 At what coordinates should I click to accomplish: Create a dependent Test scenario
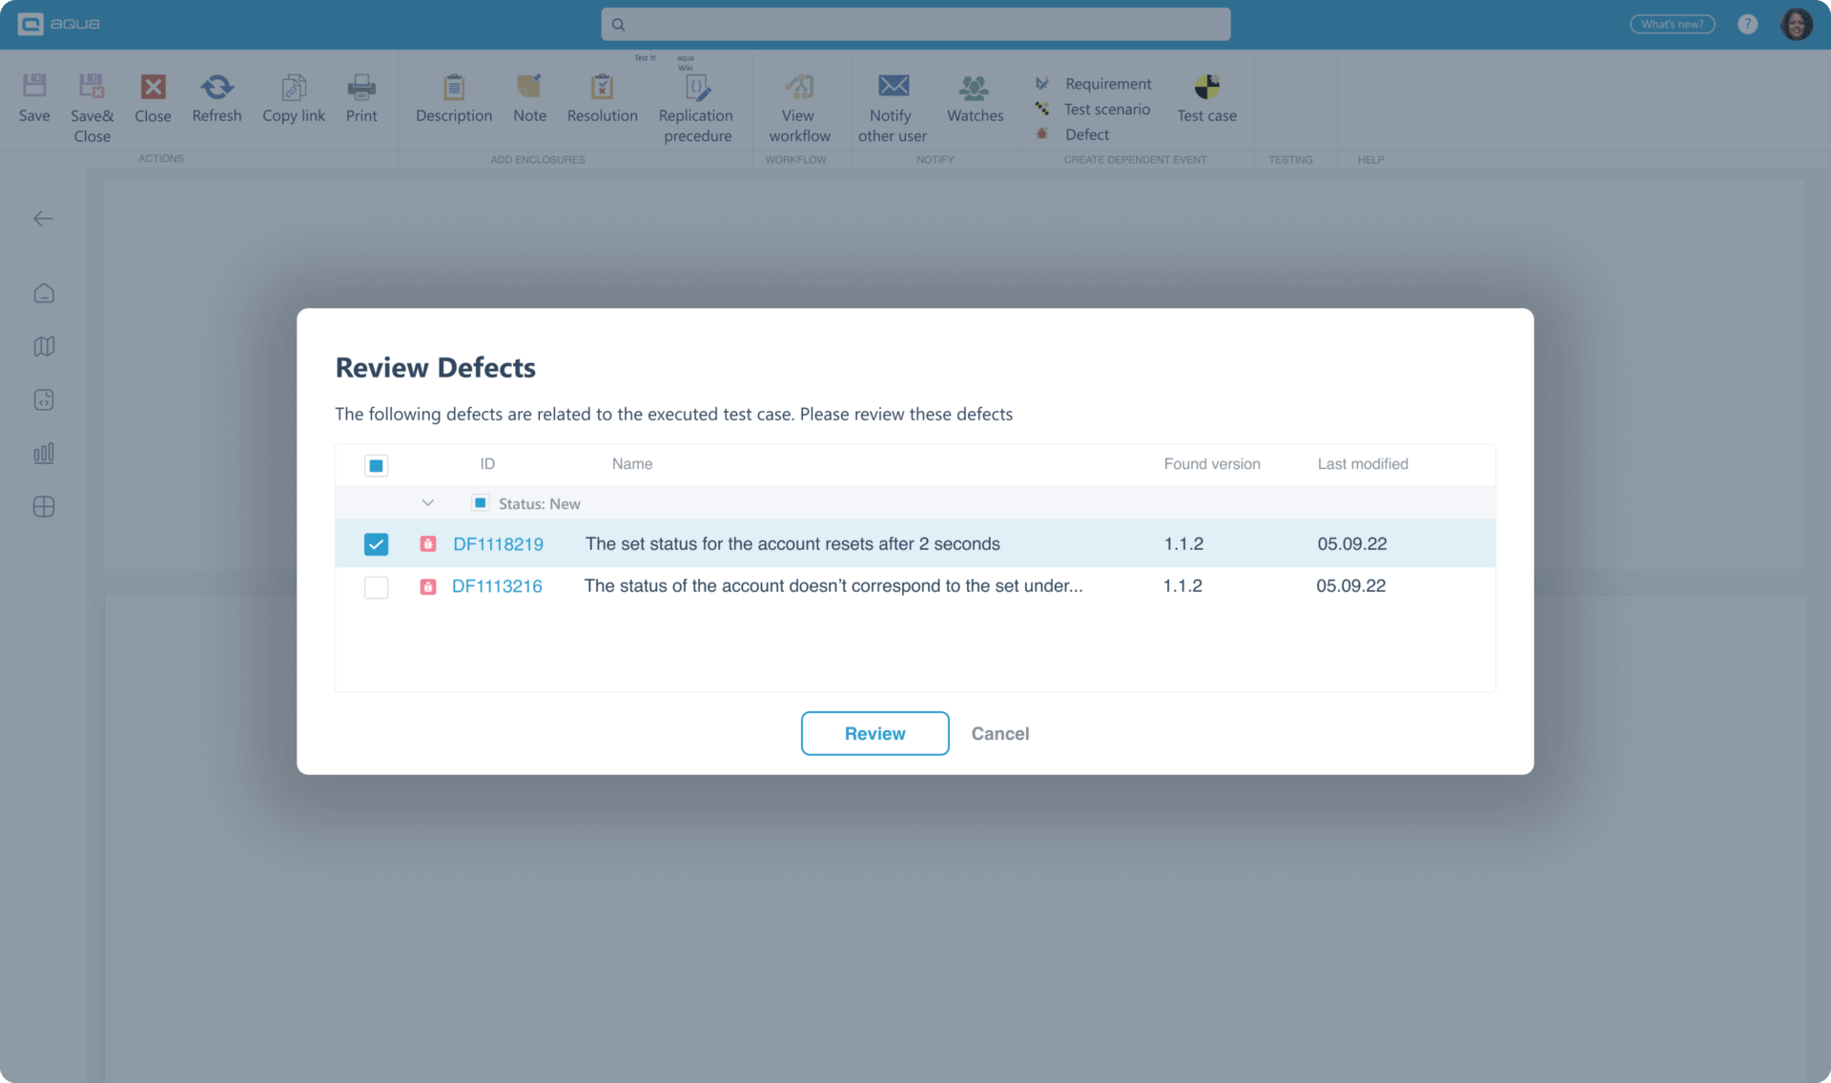point(1106,109)
